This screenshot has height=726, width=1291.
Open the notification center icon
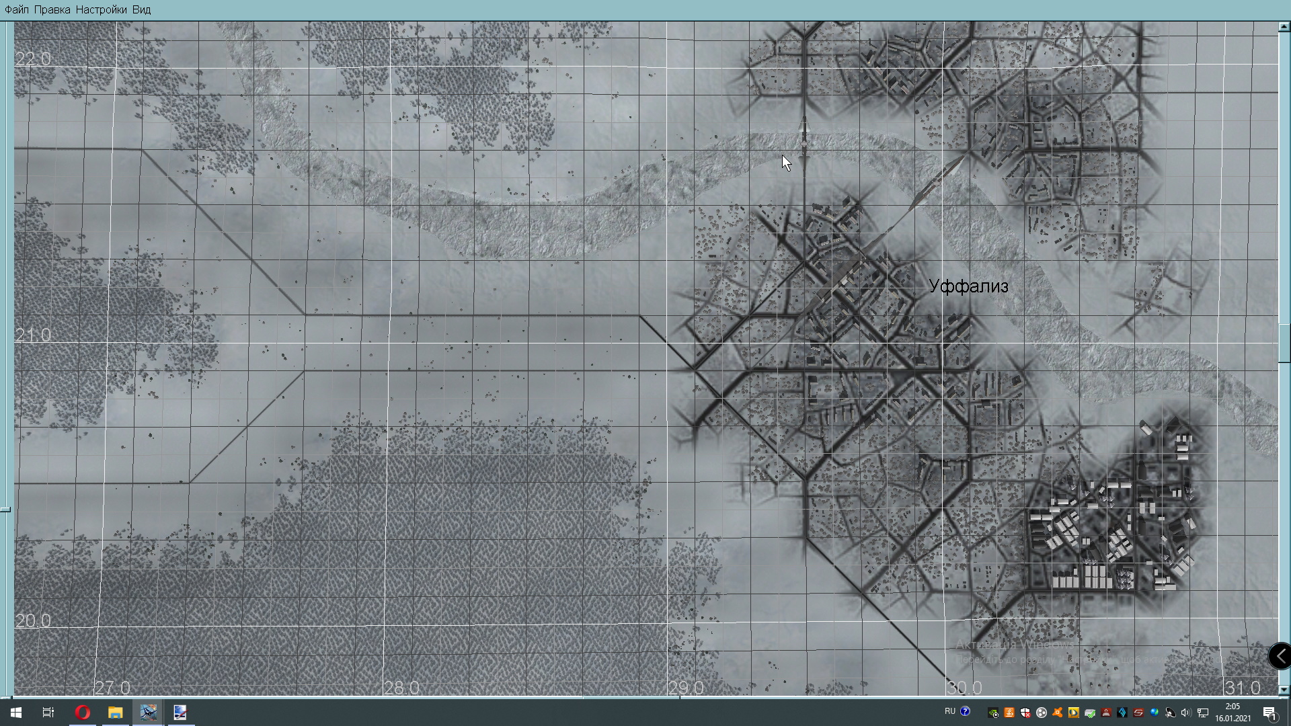(1269, 713)
